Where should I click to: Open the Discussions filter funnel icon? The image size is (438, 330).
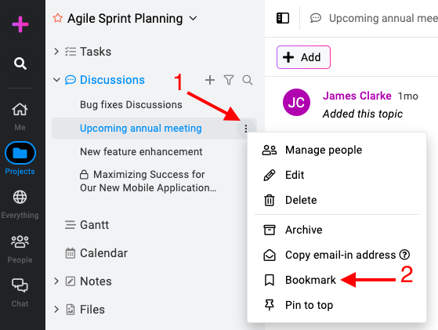click(229, 80)
